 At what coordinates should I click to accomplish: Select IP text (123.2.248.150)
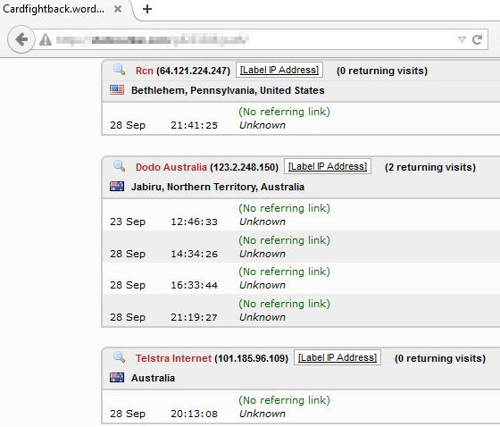coord(244,167)
